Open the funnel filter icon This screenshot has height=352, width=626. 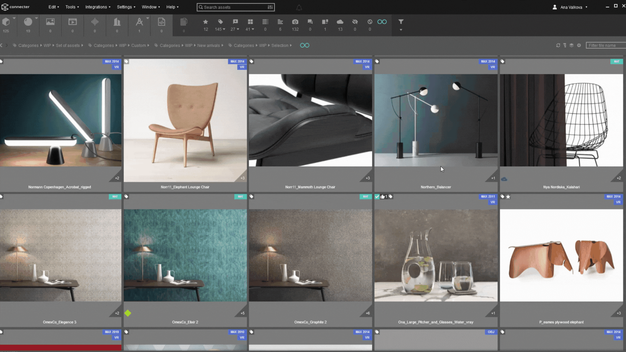(401, 22)
